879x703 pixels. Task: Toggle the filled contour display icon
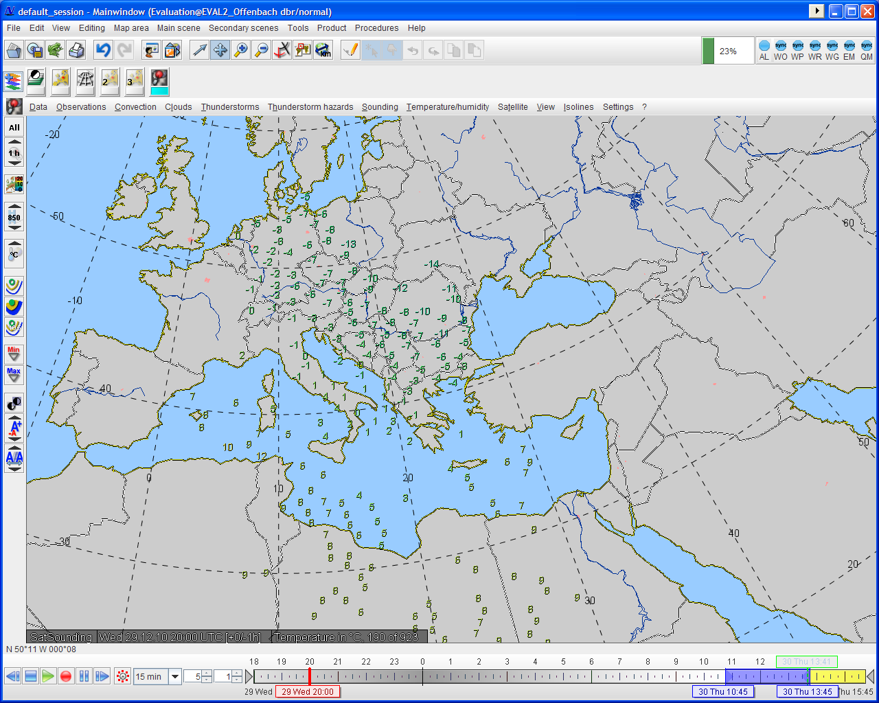(x=14, y=306)
